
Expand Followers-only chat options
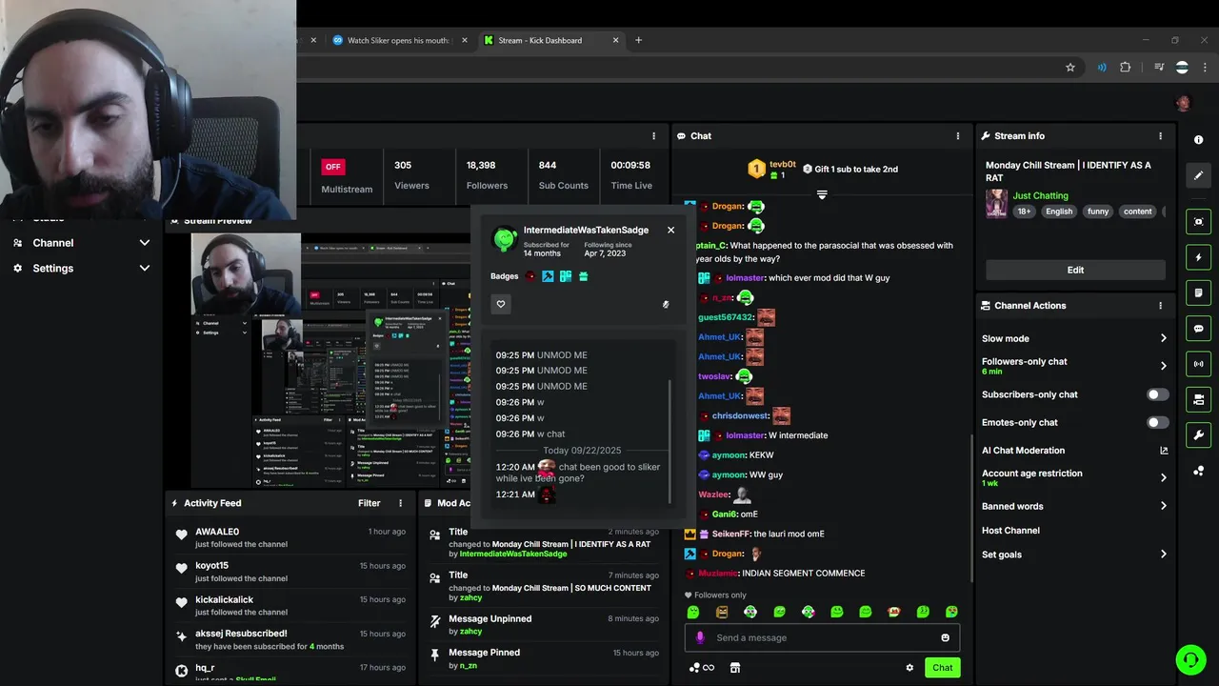(x=1163, y=366)
